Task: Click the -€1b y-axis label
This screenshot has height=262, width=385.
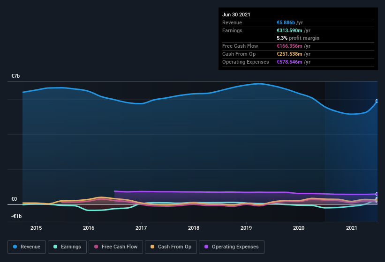Action: [16, 216]
